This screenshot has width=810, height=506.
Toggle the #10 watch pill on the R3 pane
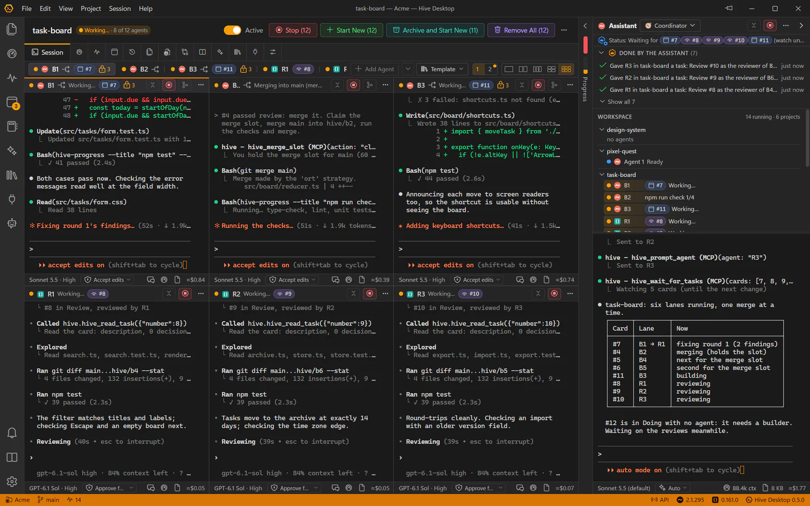click(470, 294)
